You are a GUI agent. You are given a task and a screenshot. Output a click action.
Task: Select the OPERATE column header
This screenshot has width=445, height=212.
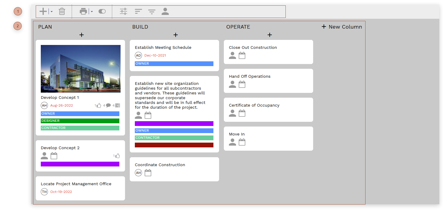pyautogui.click(x=238, y=26)
